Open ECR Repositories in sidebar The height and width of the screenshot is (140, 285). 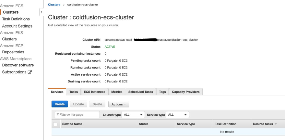pos(13,52)
